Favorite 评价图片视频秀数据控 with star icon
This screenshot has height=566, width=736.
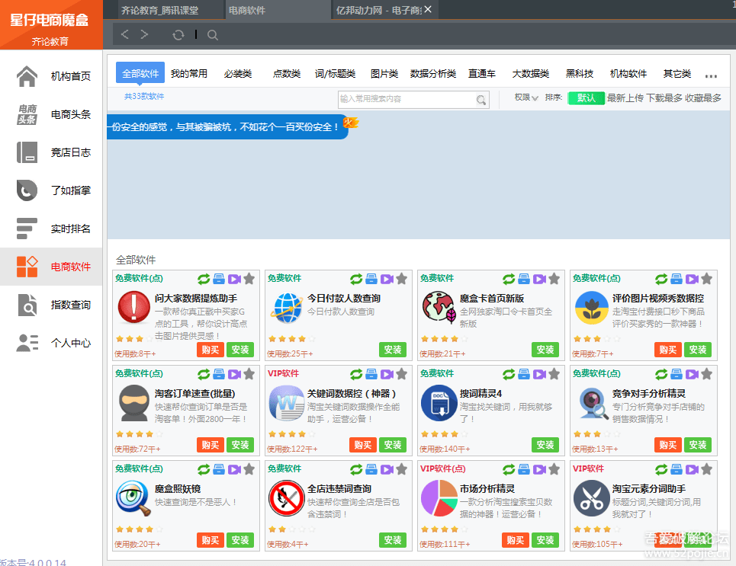click(707, 279)
